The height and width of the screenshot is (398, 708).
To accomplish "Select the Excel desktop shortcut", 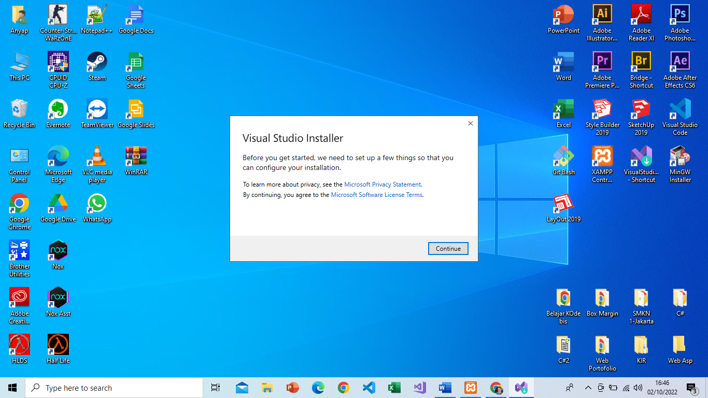I will pos(563,114).
